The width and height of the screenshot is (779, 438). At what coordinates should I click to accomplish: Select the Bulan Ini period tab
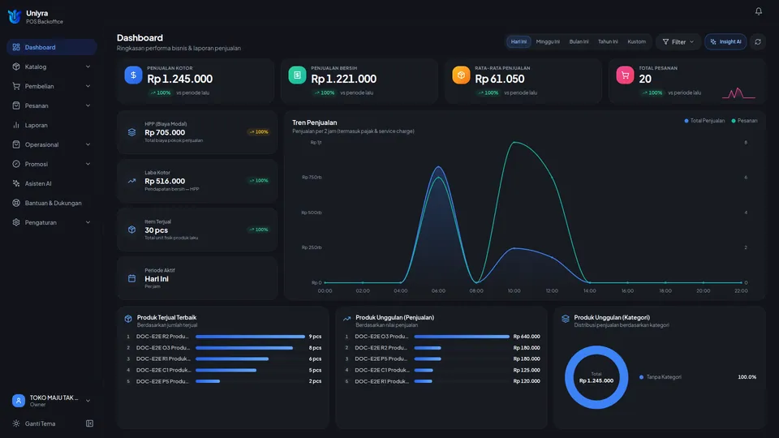point(579,41)
